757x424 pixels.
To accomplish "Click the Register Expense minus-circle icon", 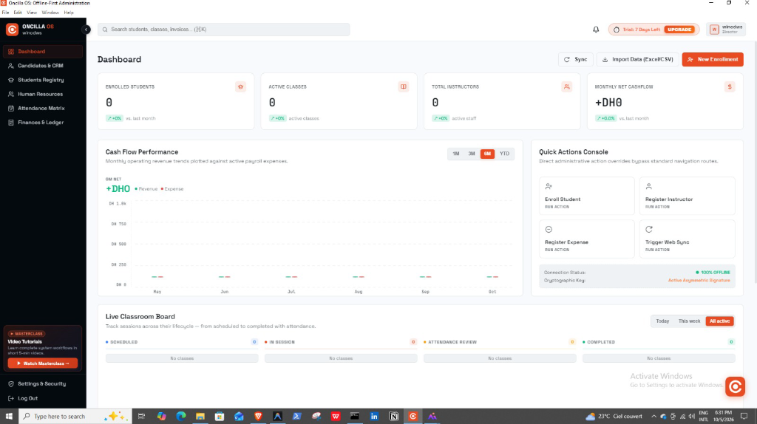I will click(549, 230).
